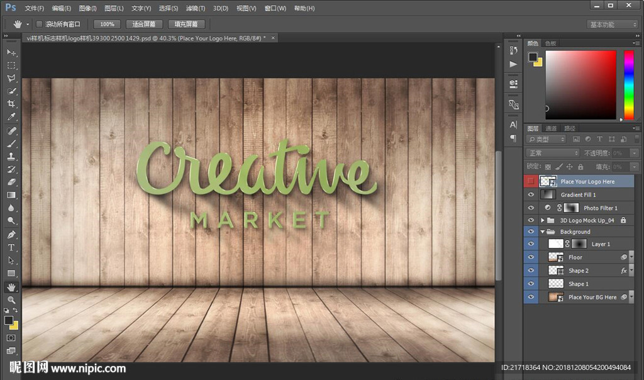This screenshot has height=380, width=644.
Task: Click the lock all layer icon
Action: (x=580, y=167)
